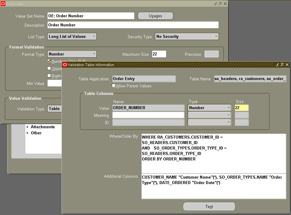Click the Oracle logo on the Value Sets title bar
Image resolution: width=291 pixels, height=215 pixels.
pos(4,3)
